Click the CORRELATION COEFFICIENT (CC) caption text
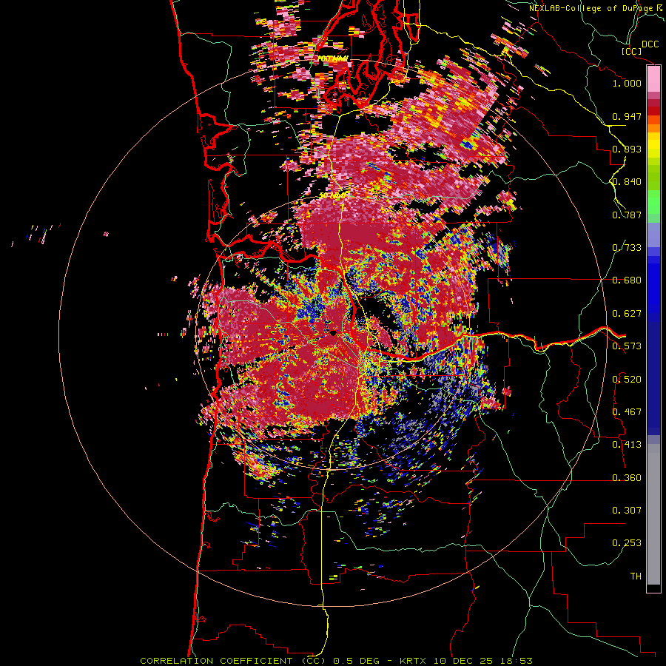This screenshot has height=666, width=666. (x=233, y=661)
